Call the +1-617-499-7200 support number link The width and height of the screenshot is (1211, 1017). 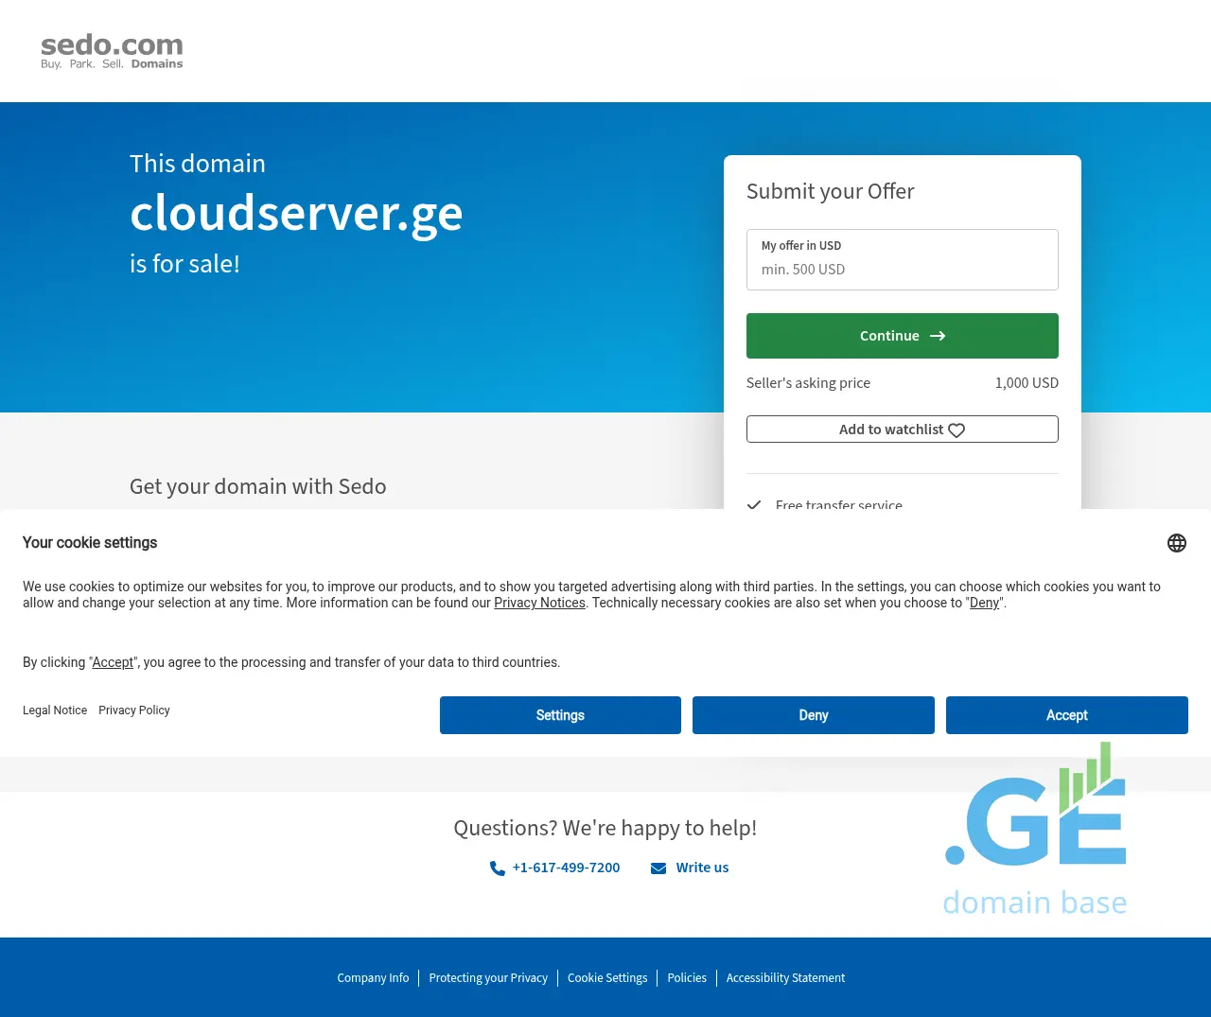pyautogui.click(x=566, y=868)
